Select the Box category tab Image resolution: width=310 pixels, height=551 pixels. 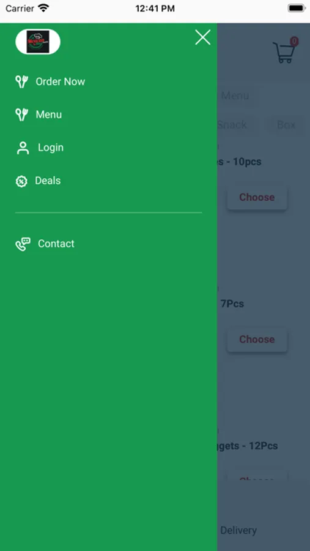pos(286,125)
